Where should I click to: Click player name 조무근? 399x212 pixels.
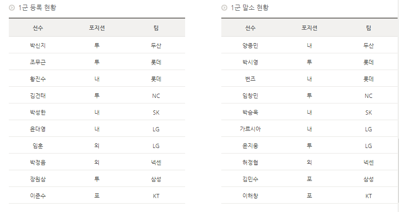(x=38, y=62)
